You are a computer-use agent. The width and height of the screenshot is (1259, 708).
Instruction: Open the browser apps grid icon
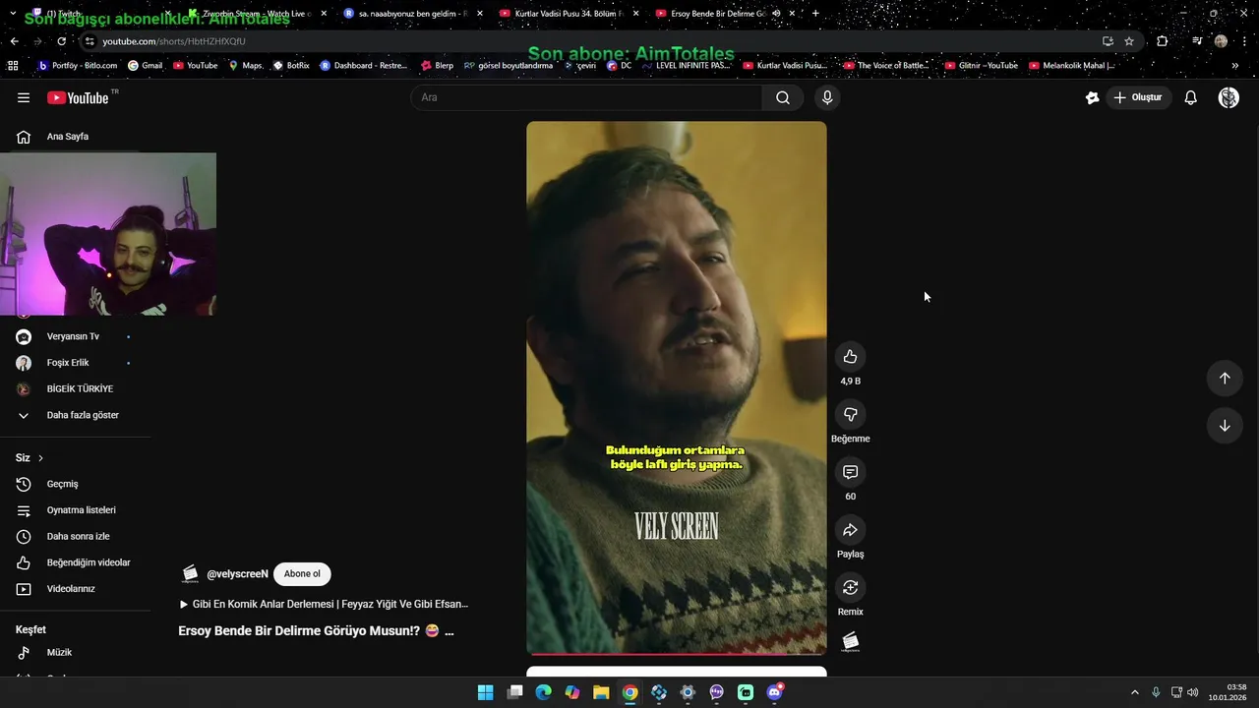click(13, 66)
